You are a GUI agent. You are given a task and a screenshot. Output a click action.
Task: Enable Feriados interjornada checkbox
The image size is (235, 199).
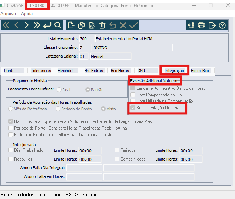[117, 150]
